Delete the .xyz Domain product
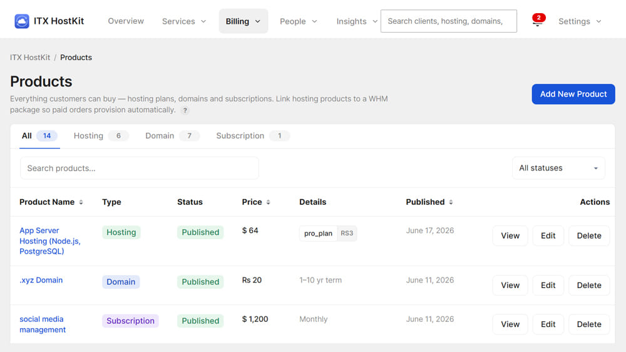 pos(589,285)
